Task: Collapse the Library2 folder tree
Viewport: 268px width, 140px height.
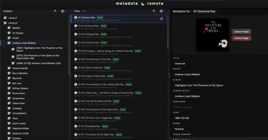Action: (5, 23)
